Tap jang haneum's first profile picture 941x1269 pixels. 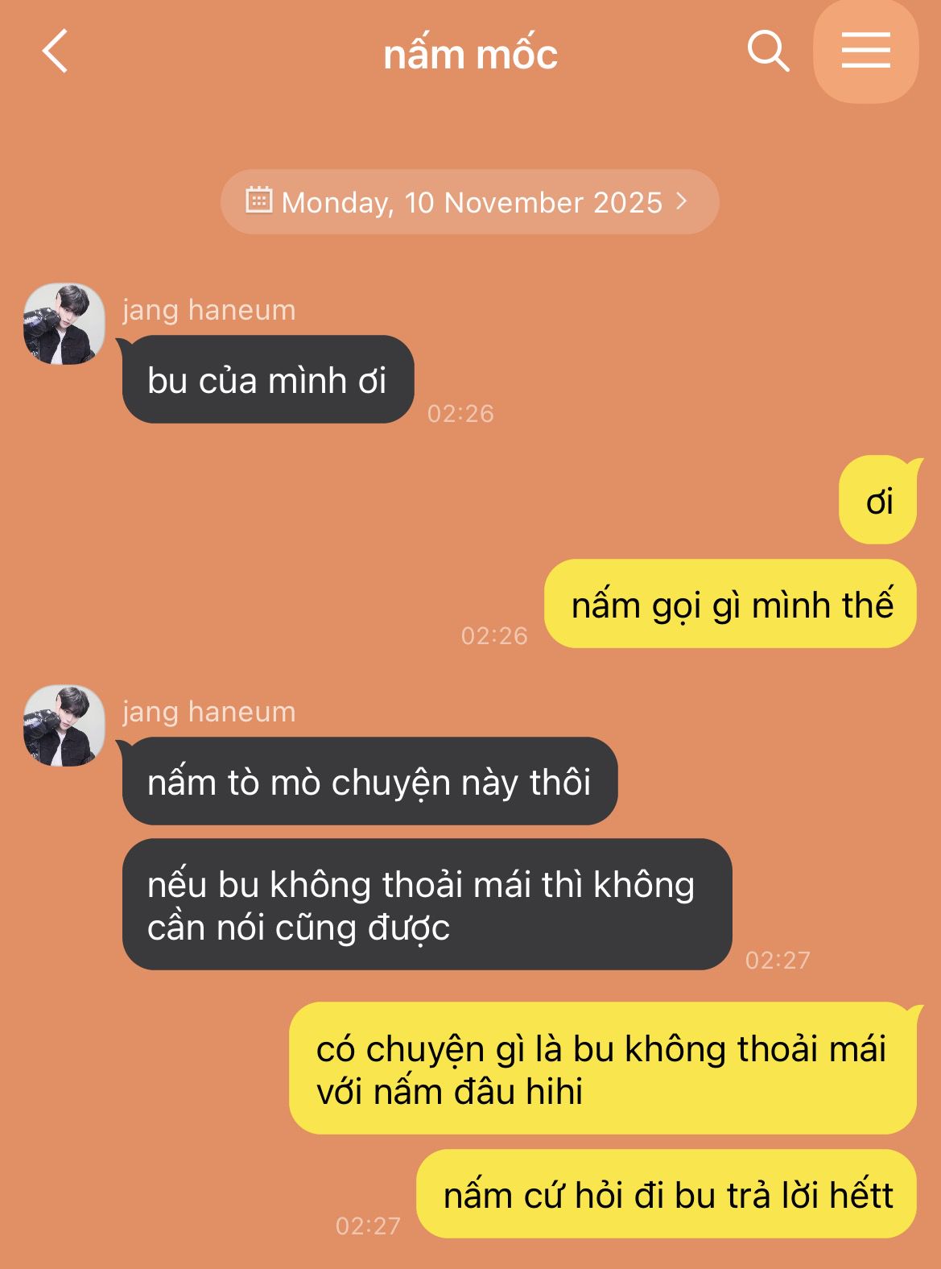(x=64, y=323)
